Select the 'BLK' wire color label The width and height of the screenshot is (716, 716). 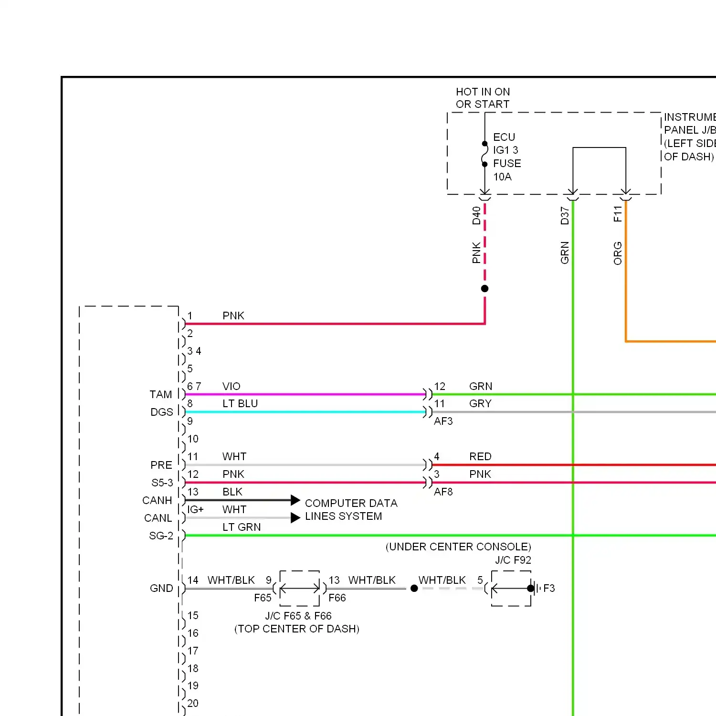pyautogui.click(x=232, y=492)
